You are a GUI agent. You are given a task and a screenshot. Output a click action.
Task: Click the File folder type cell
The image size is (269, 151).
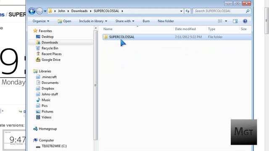point(215,37)
